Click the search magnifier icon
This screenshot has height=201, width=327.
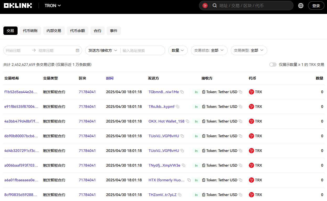[215, 5]
